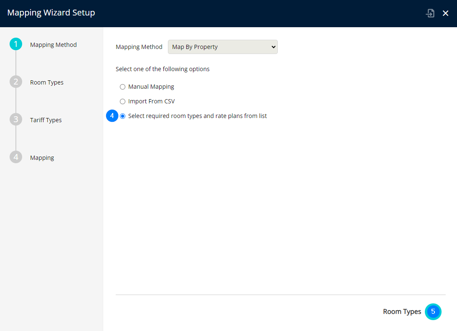The height and width of the screenshot is (331, 457).
Task: Switch to Room Types step in sidebar
Action: (47, 82)
